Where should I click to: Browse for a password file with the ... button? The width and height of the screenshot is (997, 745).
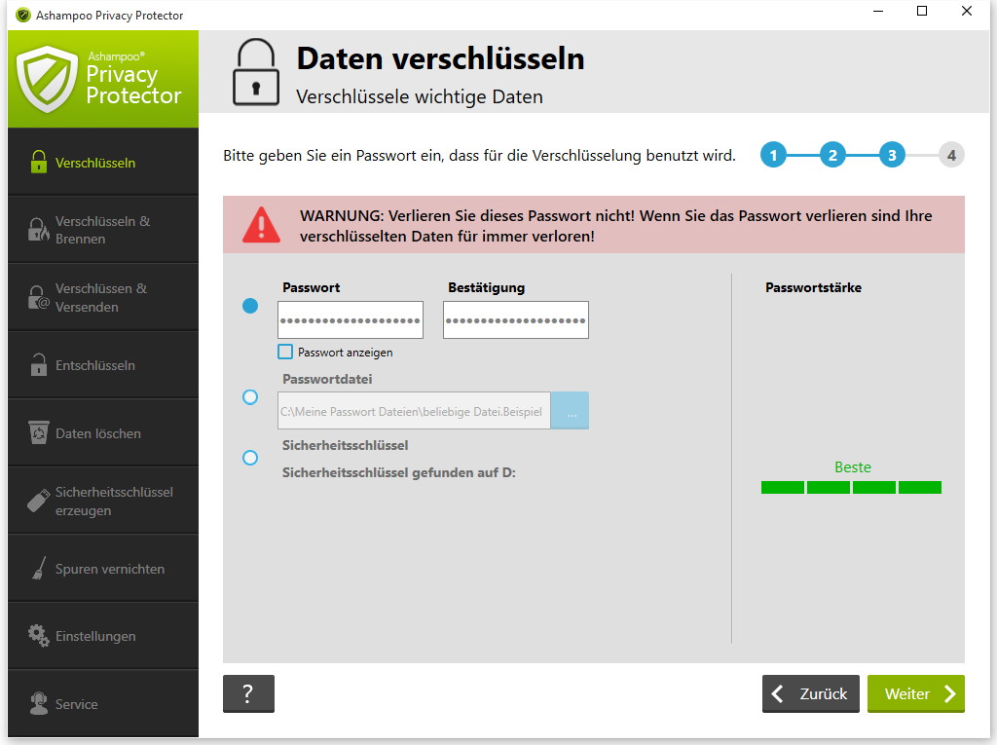click(571, 411)
